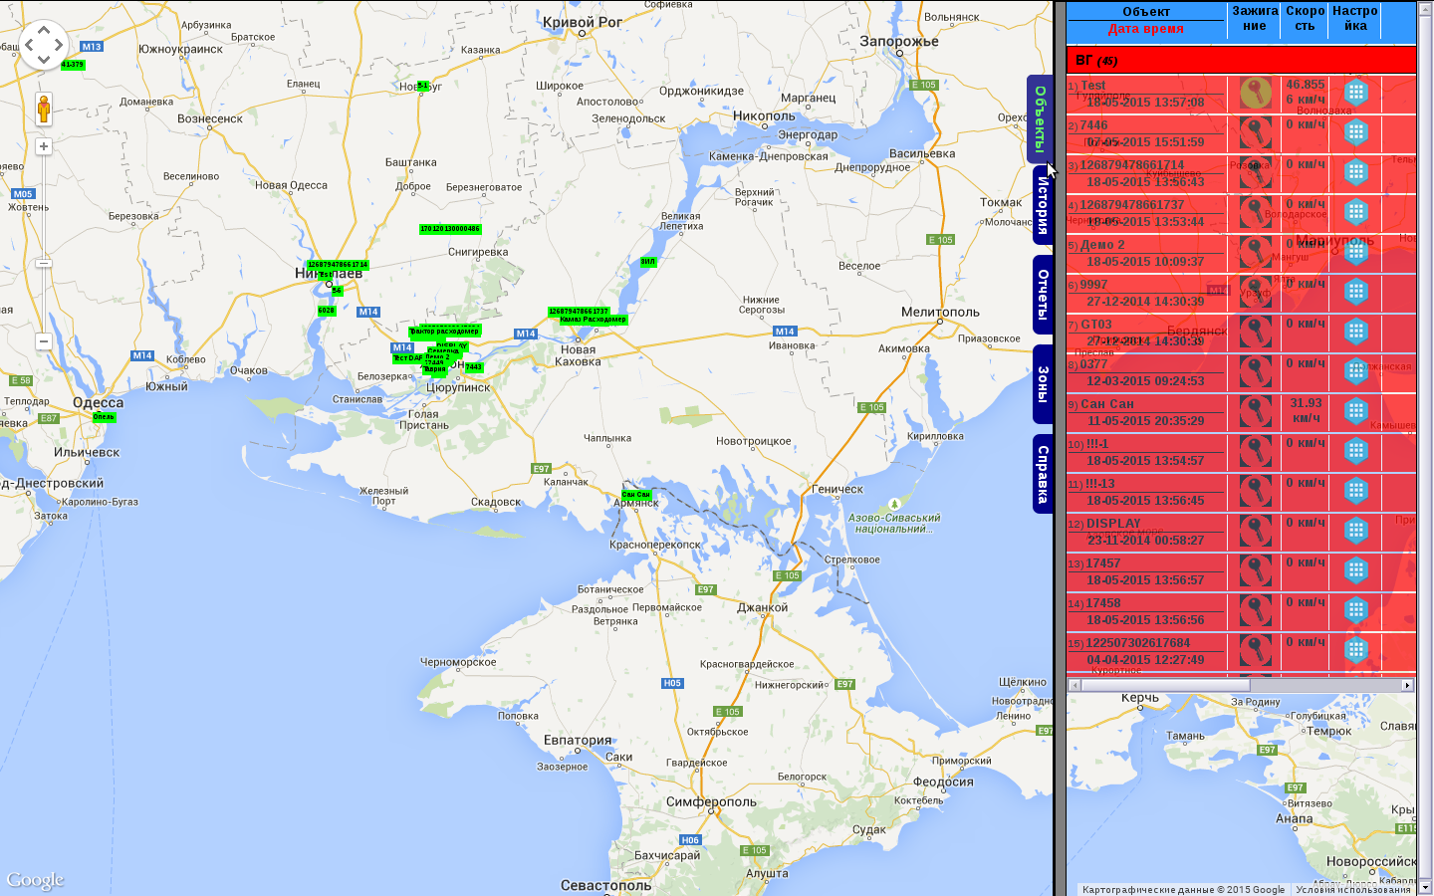Click the green Опель marker near Одесса
This screenshot has width=1434, height=896.
pyautogui.click(x=104, y=417)
